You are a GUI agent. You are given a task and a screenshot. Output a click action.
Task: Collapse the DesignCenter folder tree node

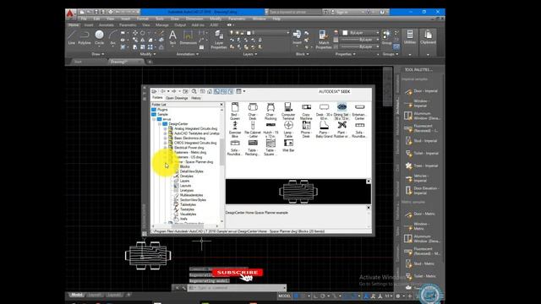click(160, 124)
